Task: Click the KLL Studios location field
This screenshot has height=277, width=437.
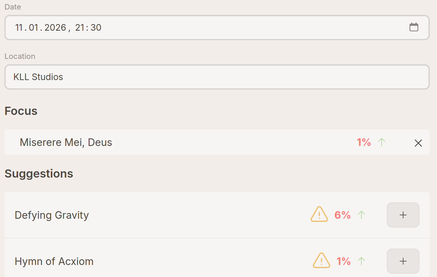Action: [217, 77]
